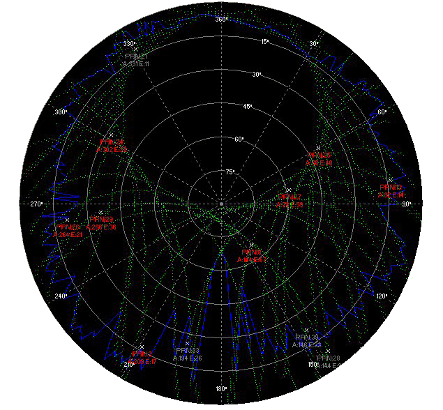Click the PRN 2 satellite marker
The image size is (443, 410).
(142, 347)
